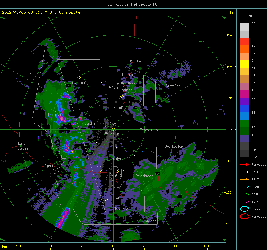This screenshot has height=250, width=267.
Task: Click the Strathmore label
Action: coord(144,176)
